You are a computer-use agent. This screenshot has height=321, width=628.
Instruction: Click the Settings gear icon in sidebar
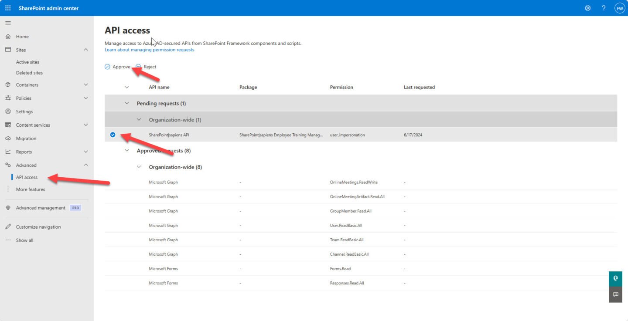click(8, 112)
